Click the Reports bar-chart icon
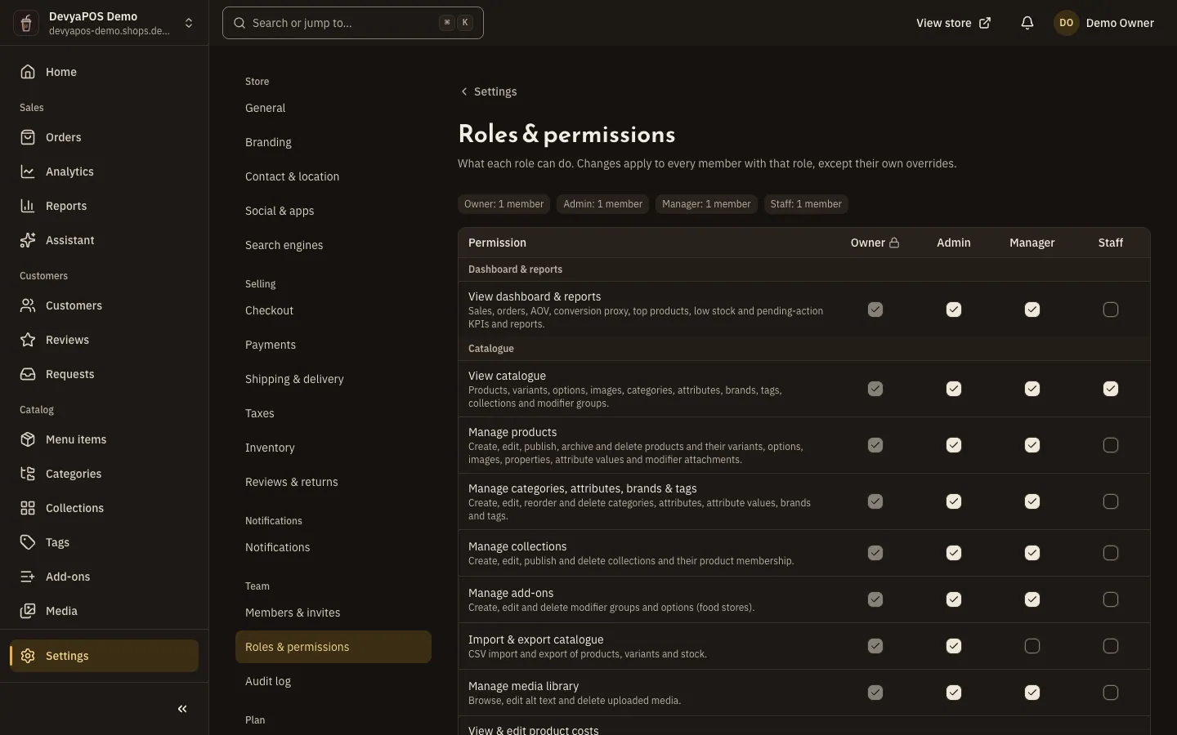1177x735 pixels. tap(28, 206)
